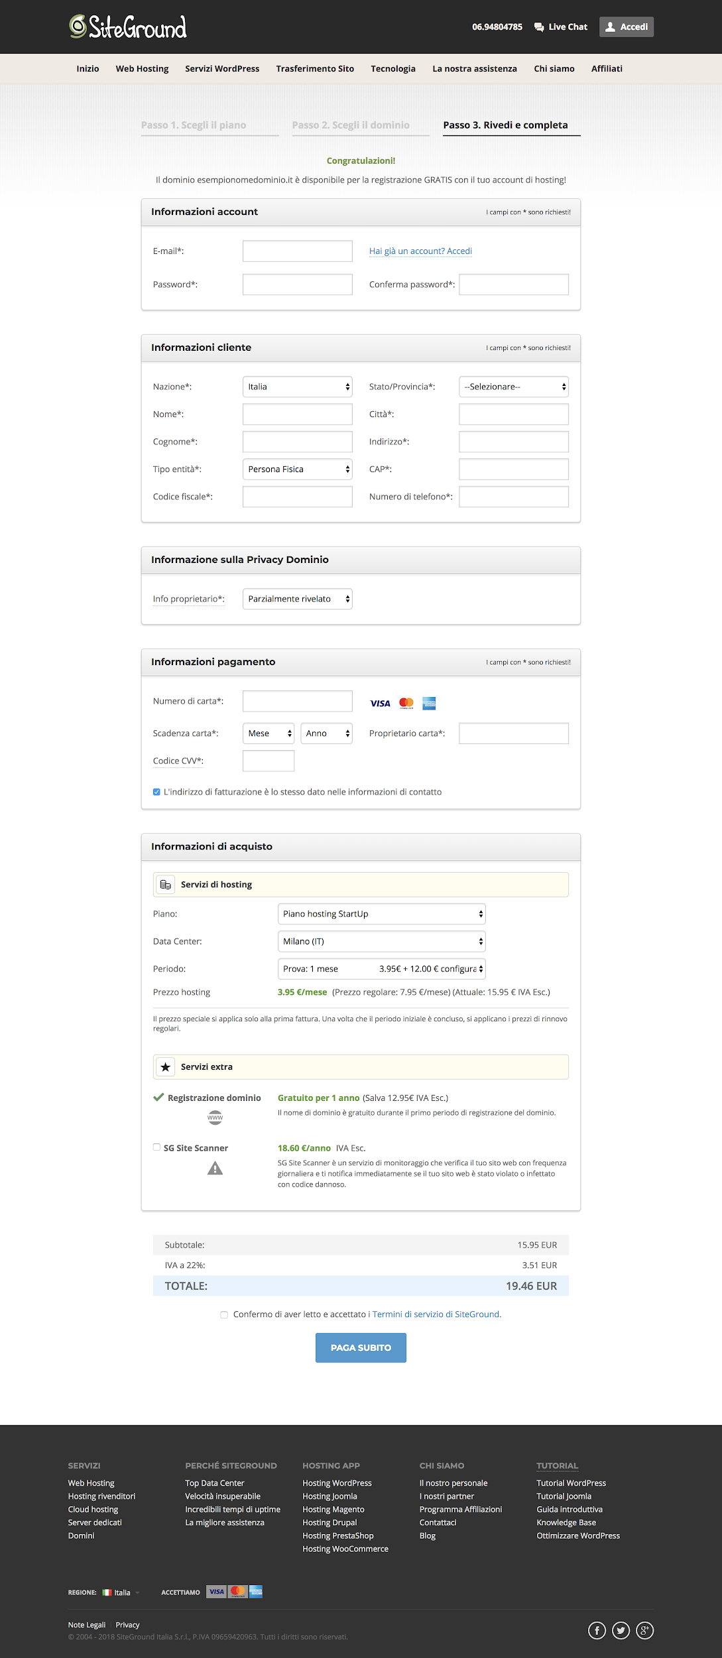Open the Chi siamo menu item

(554, 69)
